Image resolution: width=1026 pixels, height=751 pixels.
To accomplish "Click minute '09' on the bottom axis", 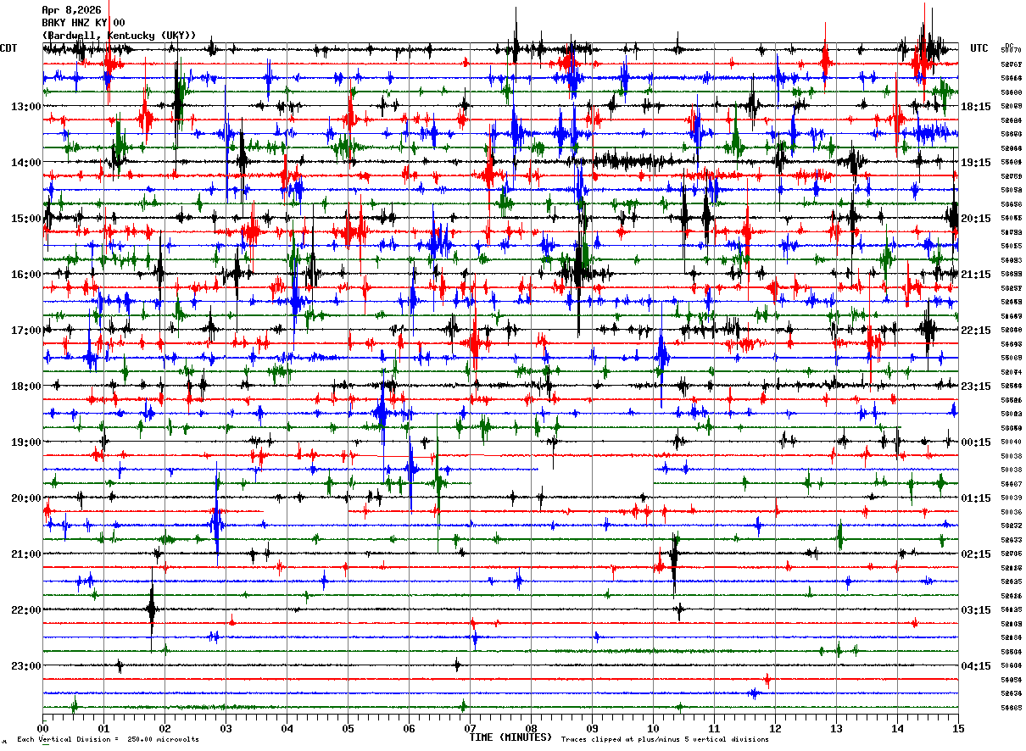I will pos(592,728).
